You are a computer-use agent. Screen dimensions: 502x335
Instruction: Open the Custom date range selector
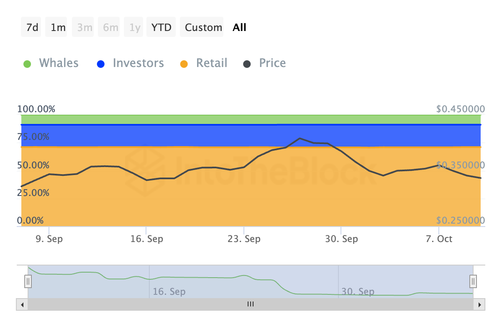tap(203, 28)
